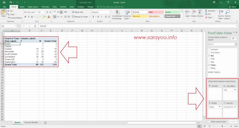This screenshot has width=239, height=128.
Task: Apply the Good cell style
Action: tap(172, 12)
